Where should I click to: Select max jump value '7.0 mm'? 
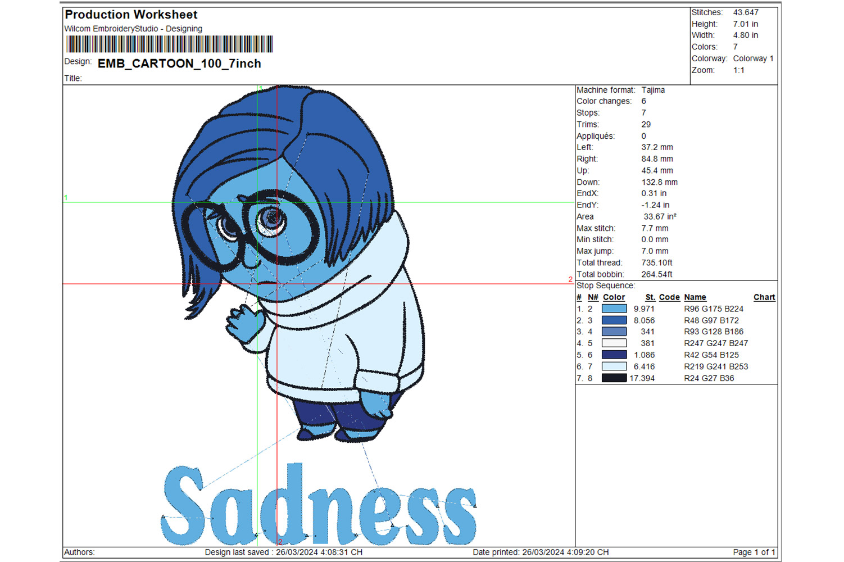point(655,251)
